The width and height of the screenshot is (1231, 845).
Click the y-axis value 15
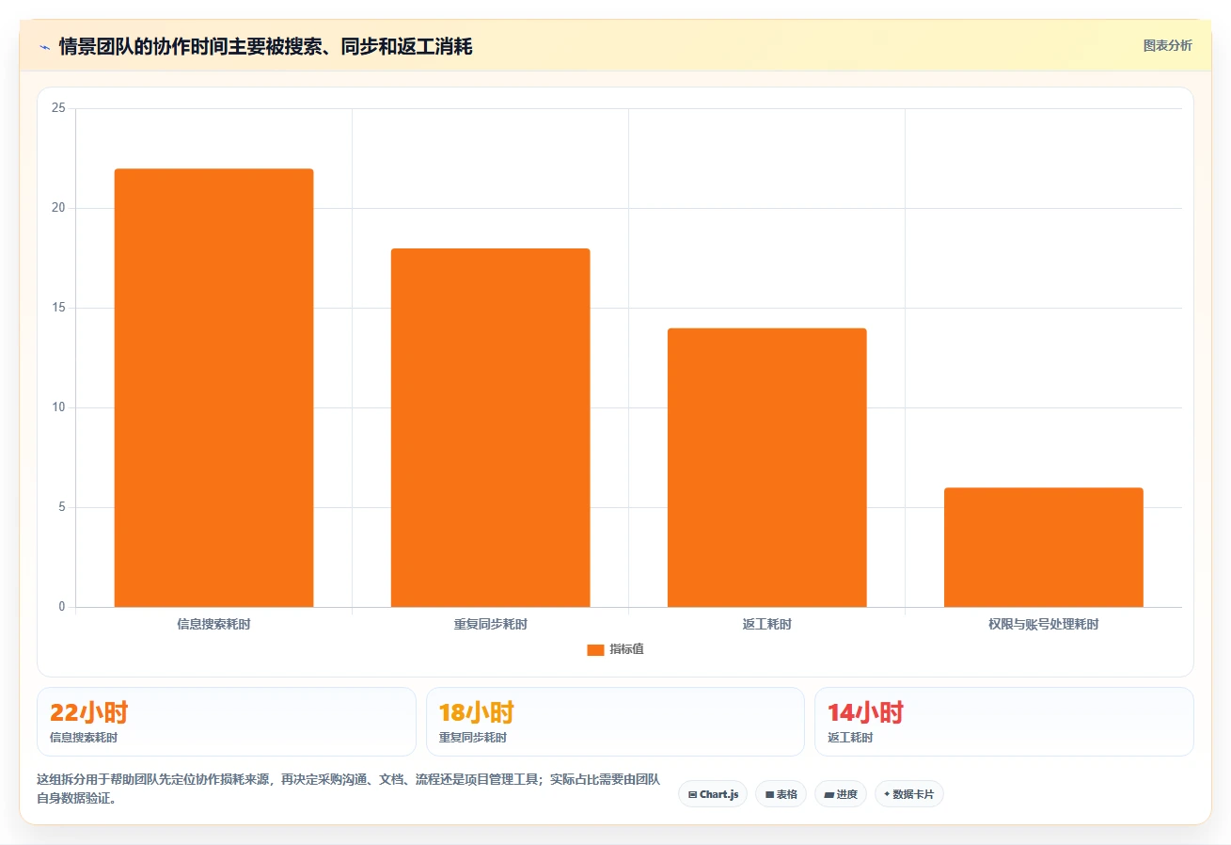click(x=58, y=308)
